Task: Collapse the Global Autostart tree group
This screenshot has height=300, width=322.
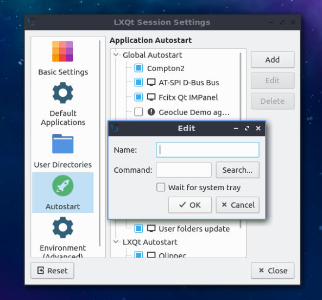Action: coord(116,55)
